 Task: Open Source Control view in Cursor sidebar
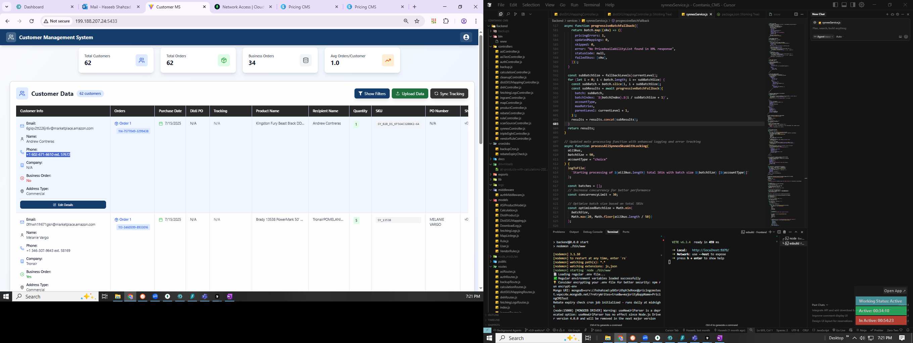(515, 14)
